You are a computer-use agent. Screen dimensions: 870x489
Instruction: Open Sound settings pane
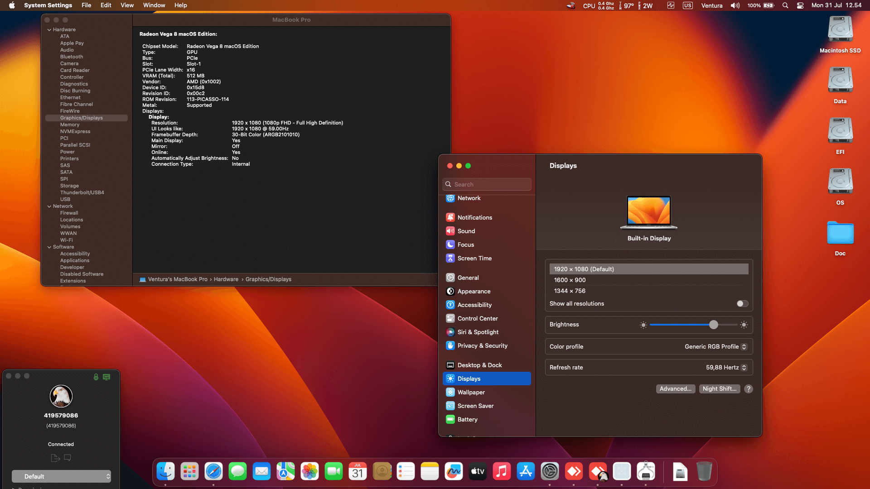tap(487, 231)
